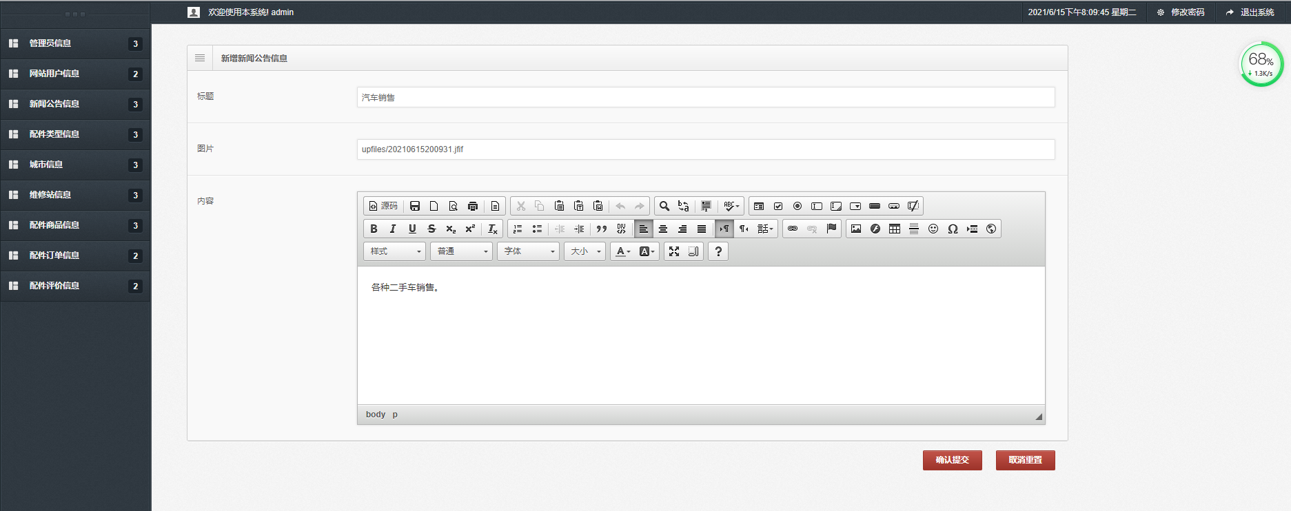Toggle bulleted list
The image size is (1291, 511).
tap(537, 229)
